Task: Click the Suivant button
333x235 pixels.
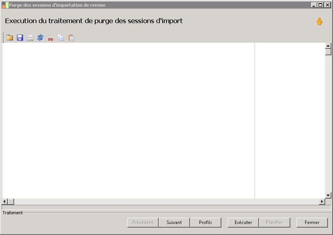Action: 174,222
